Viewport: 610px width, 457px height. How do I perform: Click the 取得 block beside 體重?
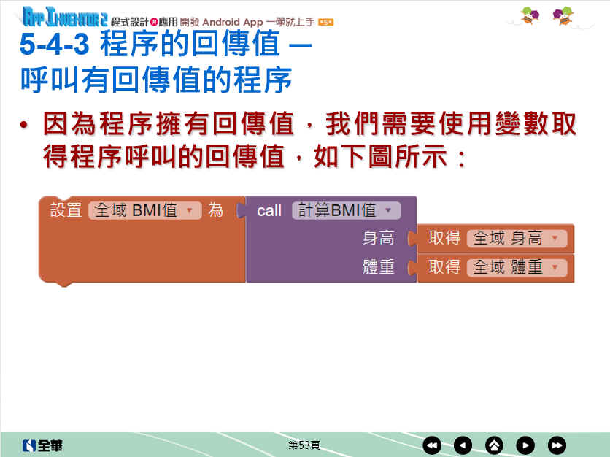(444, 268)
